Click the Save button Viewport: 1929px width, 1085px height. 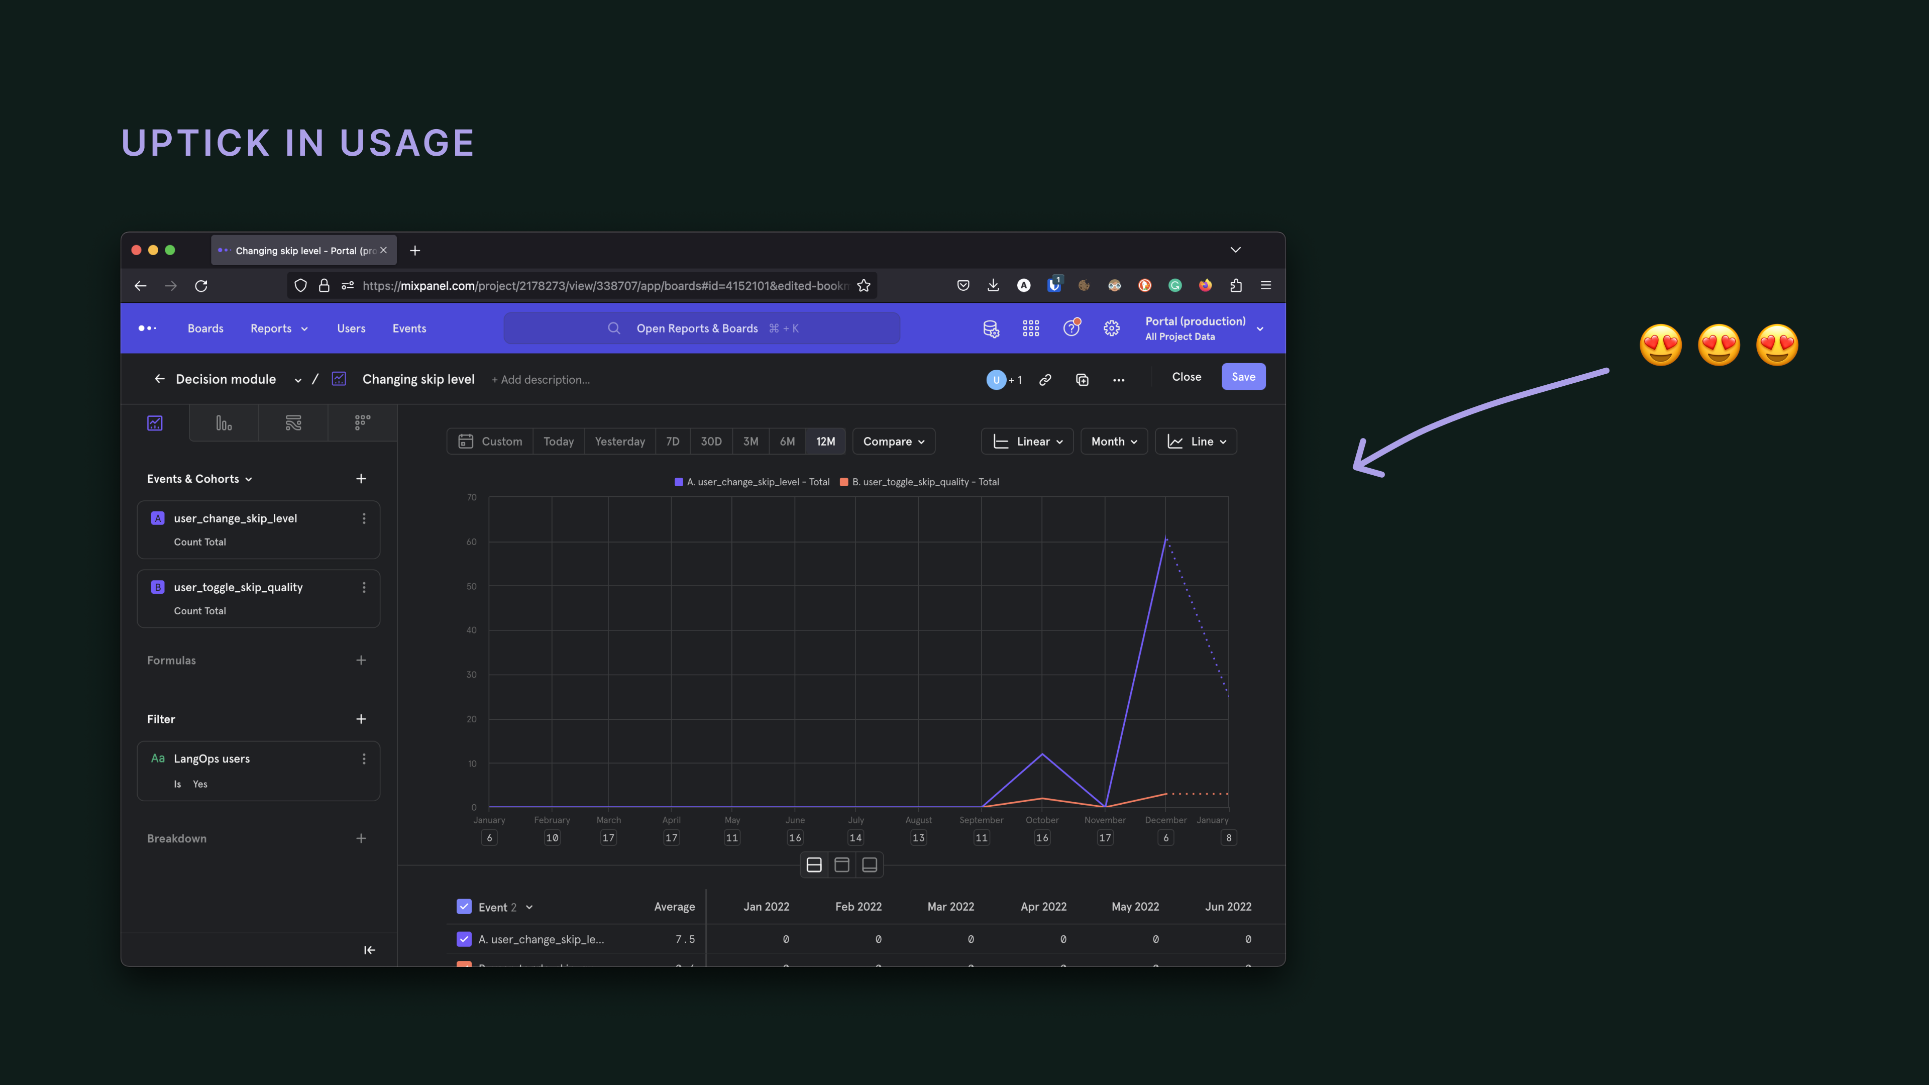click(1244, 377)
